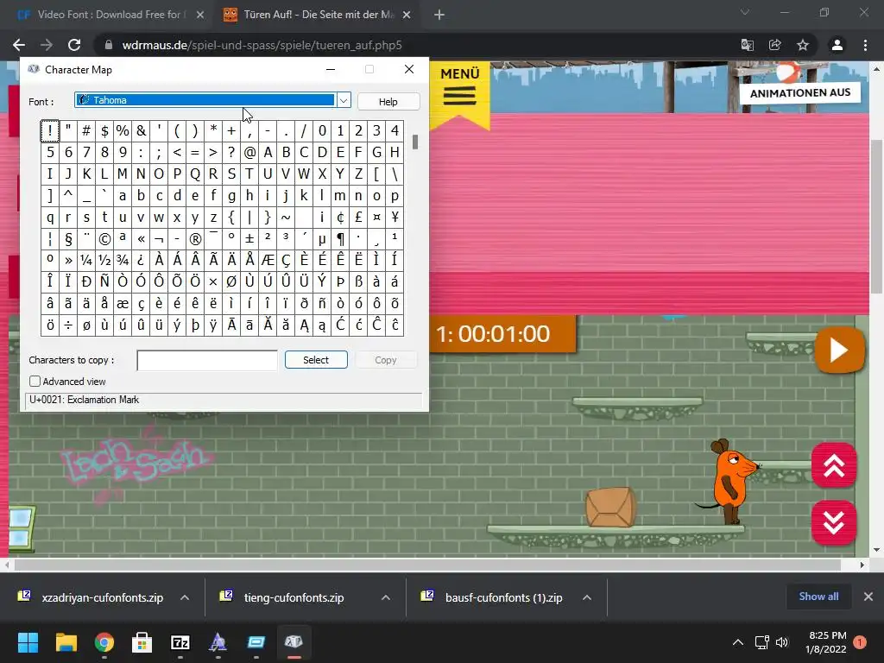The height and width of the screenshot is (663, 884).
Task: Go back with the browser back arrow
Action: (x=19, y=45)
